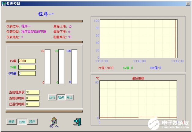Click the 100 scale label of top chart
Viewport: 192px width, 132px height.
click(96, 21)
